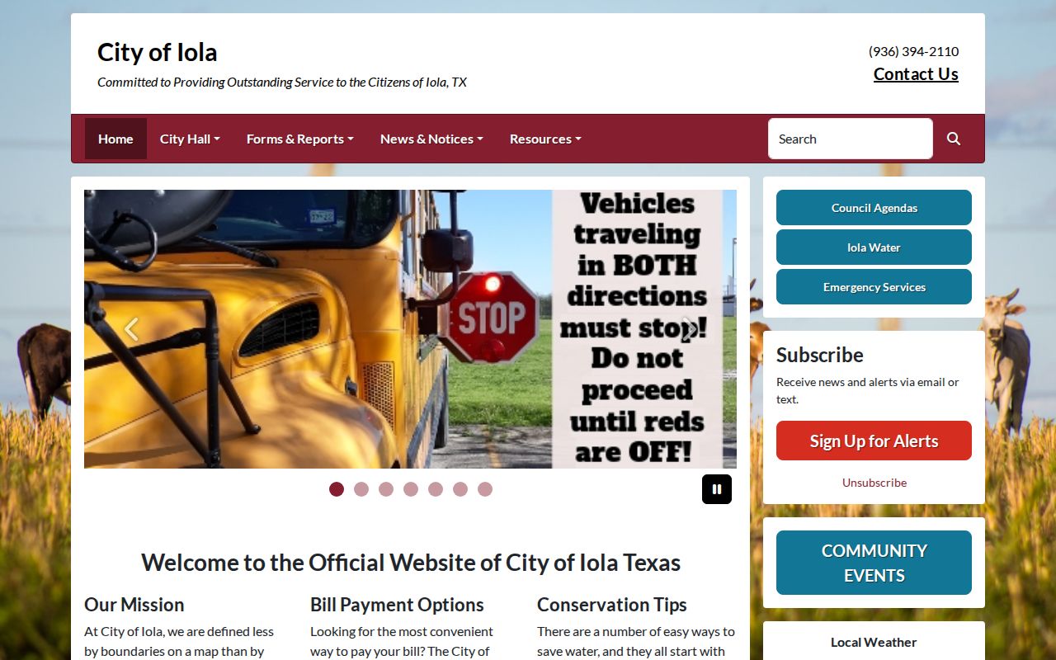Click the Bill Payment Options heading
This screenshot has width=1056, height=660.
pyautogui.click(x=397, y=605)
